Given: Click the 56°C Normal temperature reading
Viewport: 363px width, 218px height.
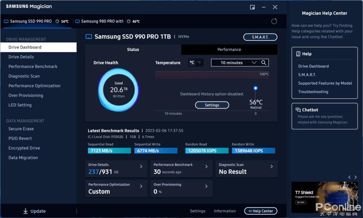Looking at the screenshot, I should pos(256,104).
